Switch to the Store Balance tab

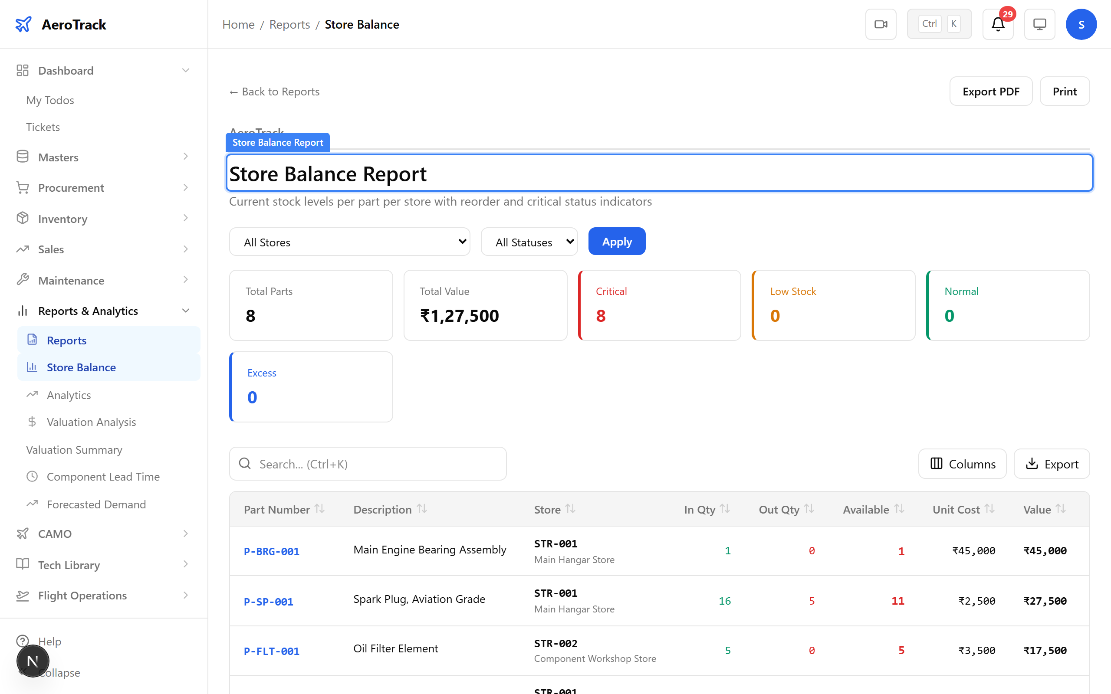81,367
